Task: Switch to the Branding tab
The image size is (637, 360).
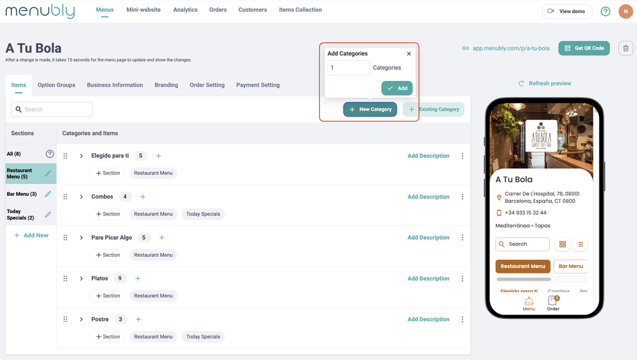Action: (x=166, y=85)
